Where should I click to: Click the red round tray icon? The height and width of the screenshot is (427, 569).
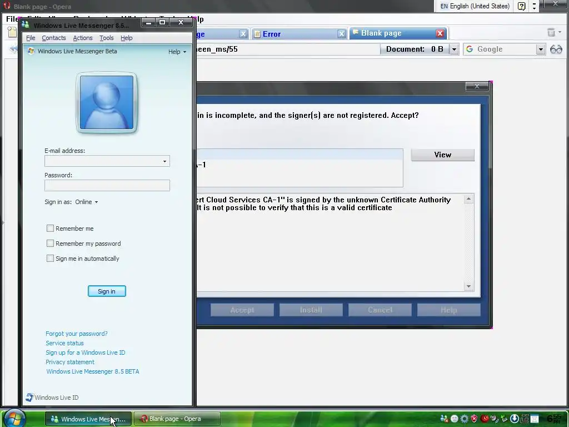coord(485,419)
